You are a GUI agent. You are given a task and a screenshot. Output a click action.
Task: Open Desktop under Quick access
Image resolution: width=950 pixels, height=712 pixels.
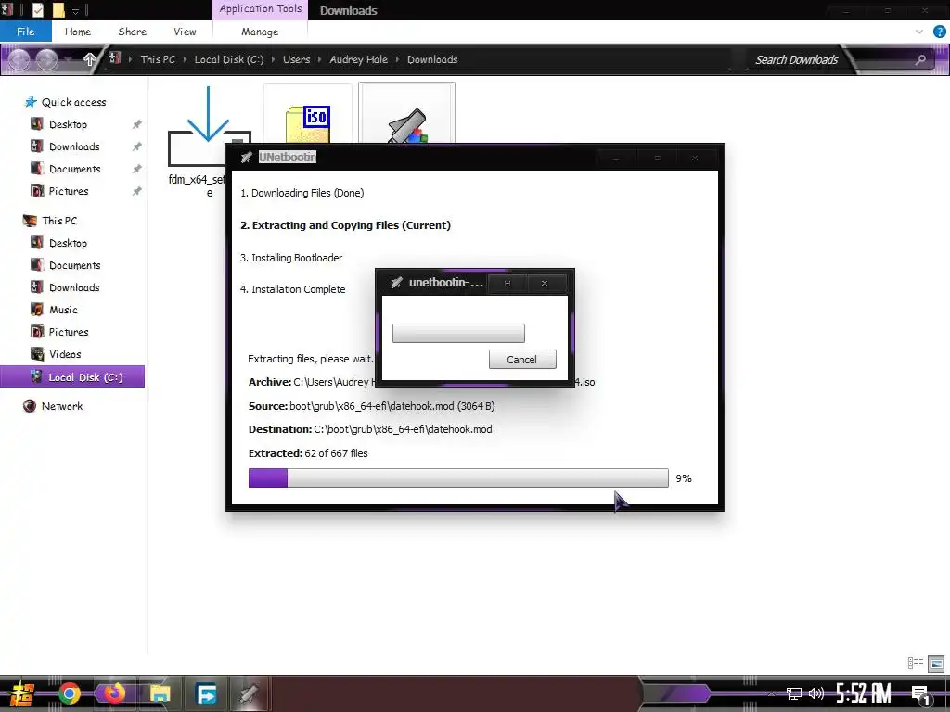click(68, 124)
